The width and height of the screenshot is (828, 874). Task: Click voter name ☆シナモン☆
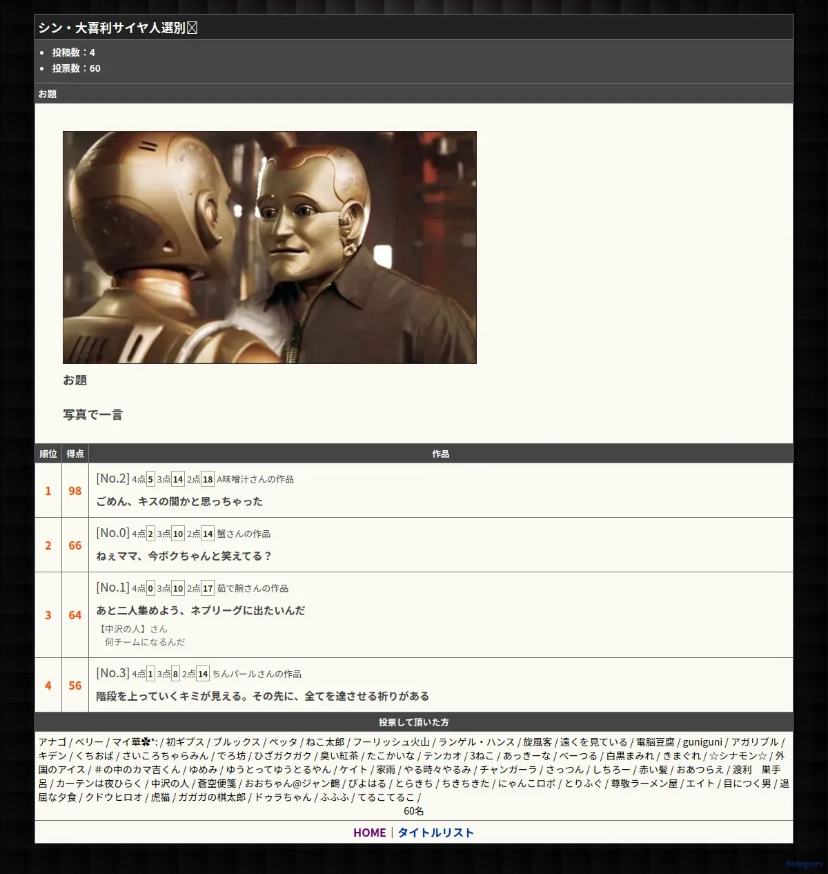point(738,756)
